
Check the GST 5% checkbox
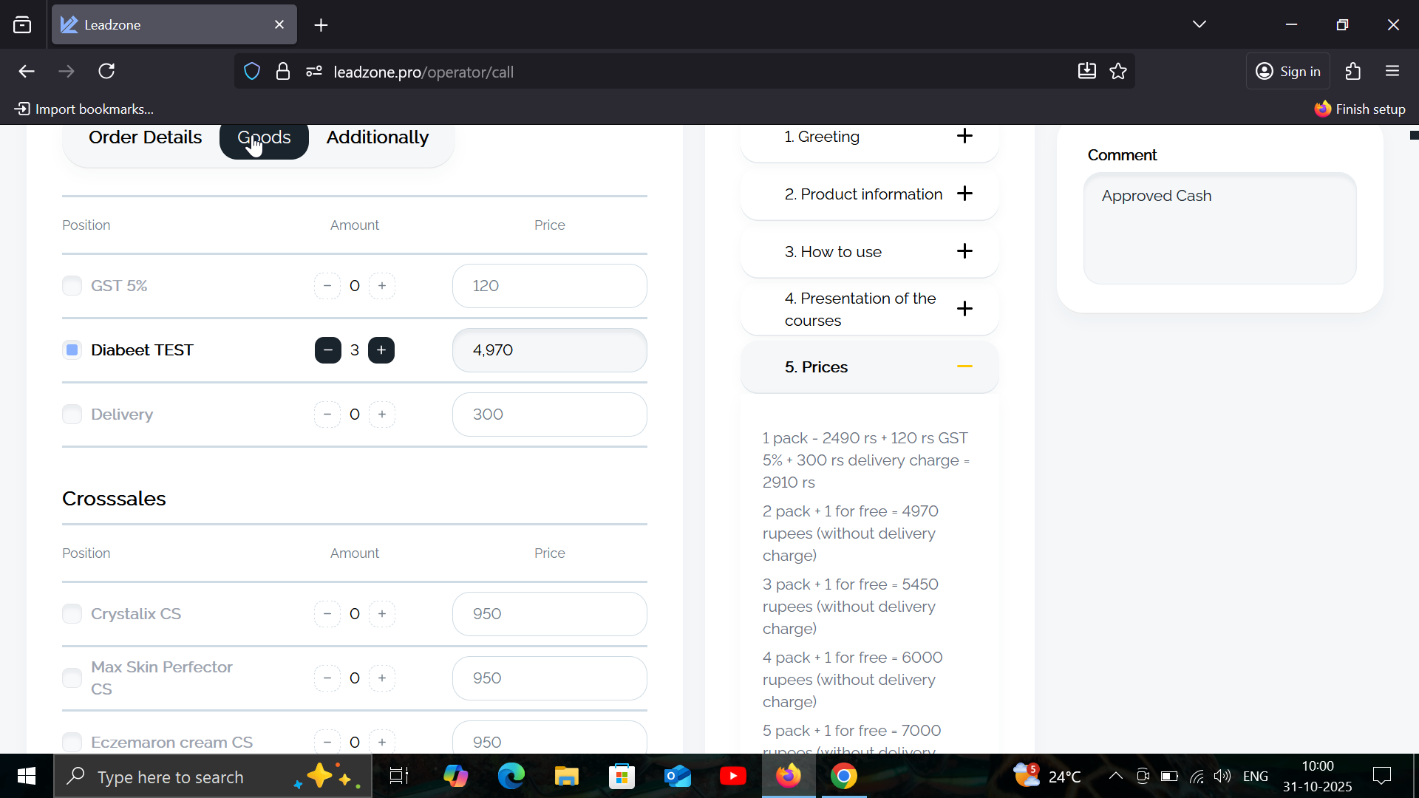pos(72,286)
